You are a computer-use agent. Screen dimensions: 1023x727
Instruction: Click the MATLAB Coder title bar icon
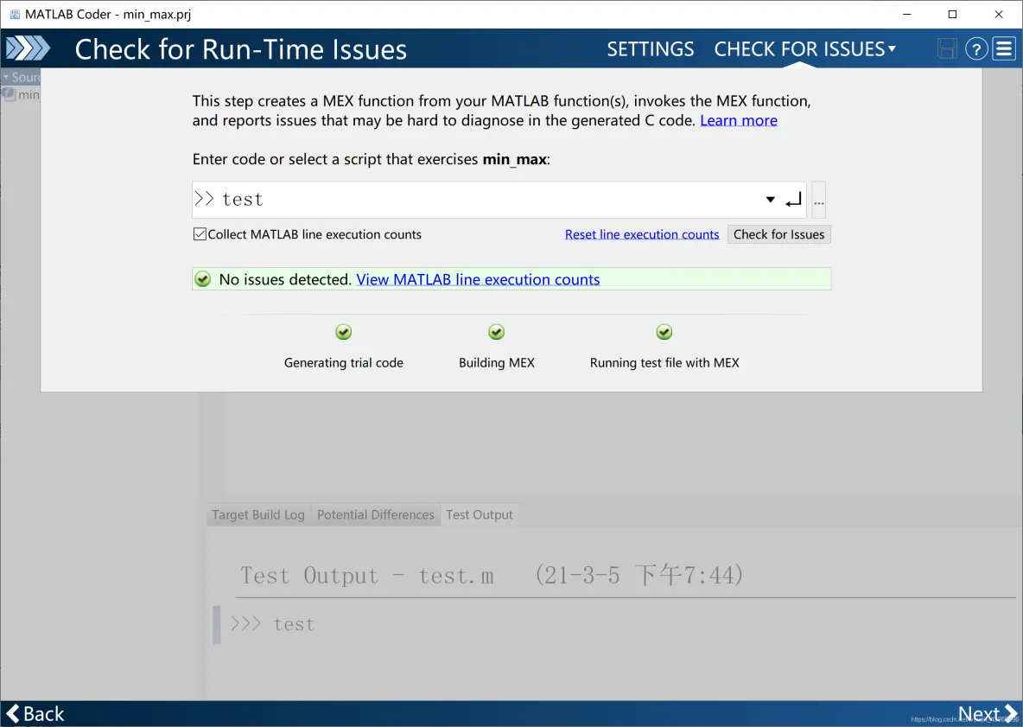[15, 14]
